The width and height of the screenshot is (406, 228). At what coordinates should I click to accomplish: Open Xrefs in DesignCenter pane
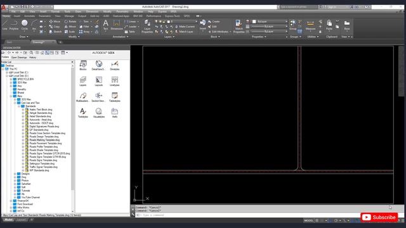pyautogui.click(x=114, y=113)
